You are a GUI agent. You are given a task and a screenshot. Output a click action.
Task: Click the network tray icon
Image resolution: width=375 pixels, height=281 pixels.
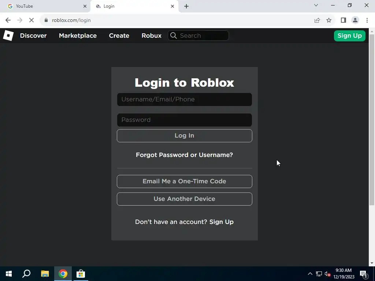(319, 274)
